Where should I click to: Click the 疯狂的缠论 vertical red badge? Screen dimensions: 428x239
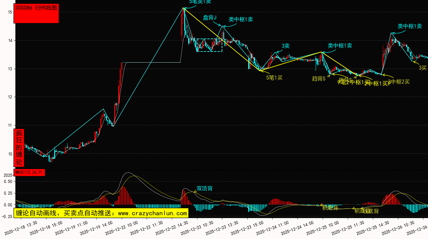[x=19, y=148]
